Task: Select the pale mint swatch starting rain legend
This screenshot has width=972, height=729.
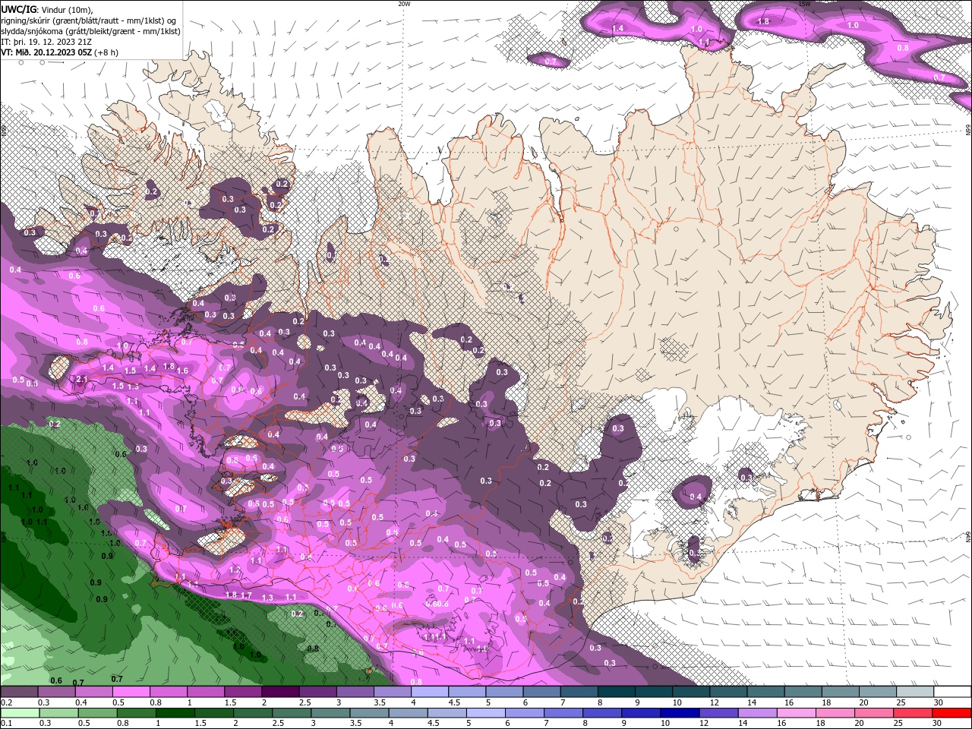Action: tap(20, 713)
